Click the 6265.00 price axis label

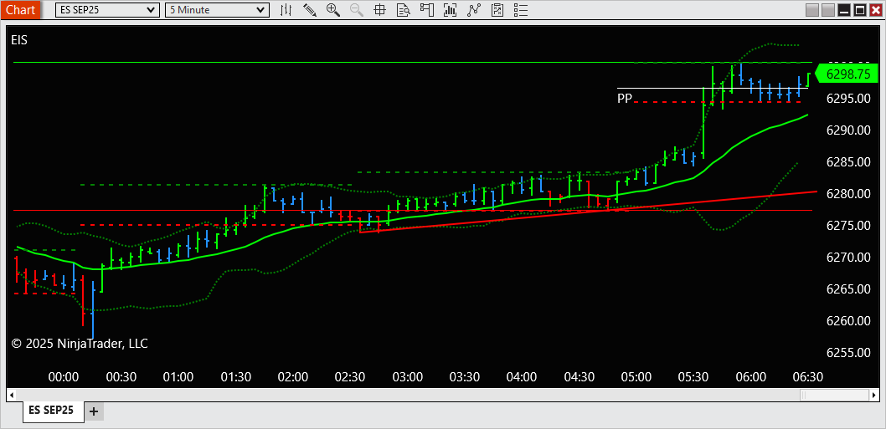[848, 289]
